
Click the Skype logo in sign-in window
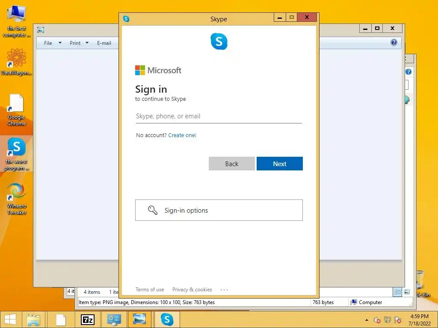(x=219, y=41)
